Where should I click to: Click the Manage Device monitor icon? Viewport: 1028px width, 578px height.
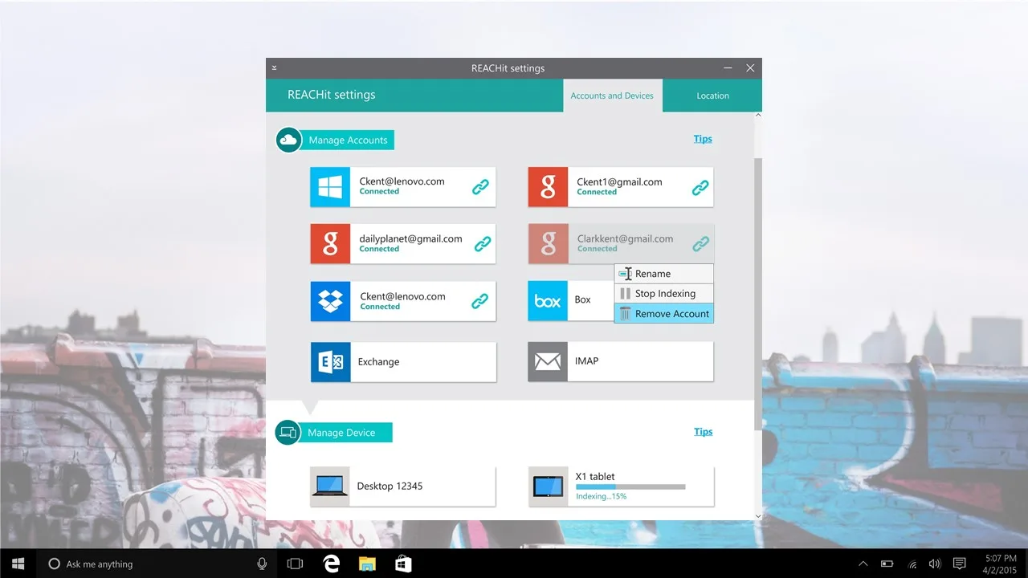288,433
